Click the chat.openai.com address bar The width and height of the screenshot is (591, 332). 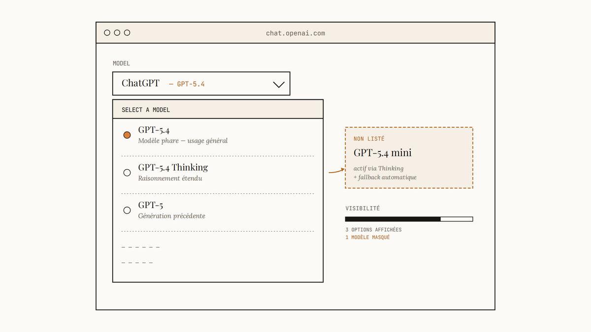click(295, 33)
